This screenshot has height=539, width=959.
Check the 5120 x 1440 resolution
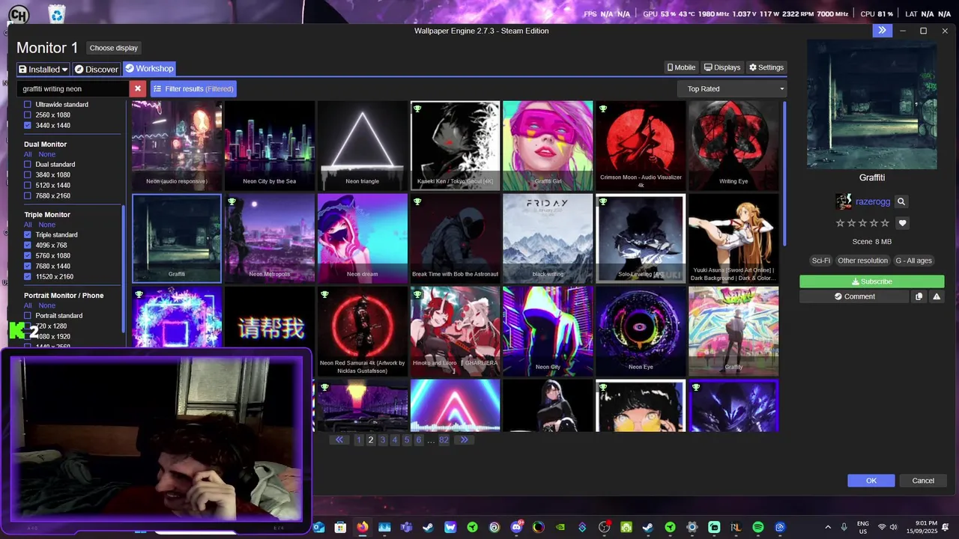tap(28, 186)
